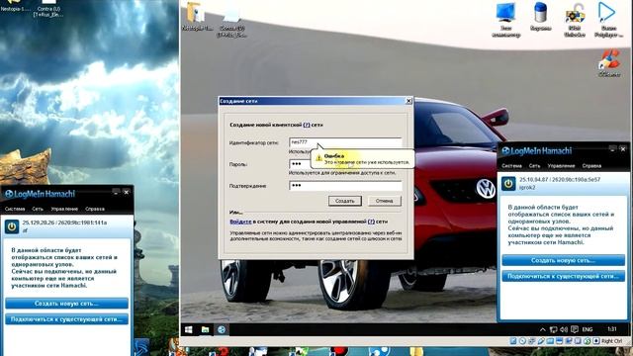Select the CCleaner desktop icon in VM
The image size is (633, 356).
coord(609,59)
